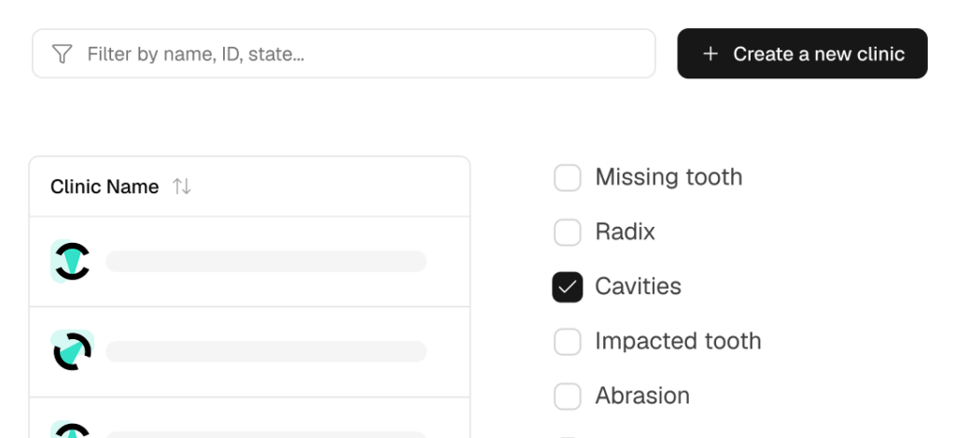The width and height of the screenshot is (956, 438).
Task: Click the funnel filter icon
Action: click(x=62, y=54)
